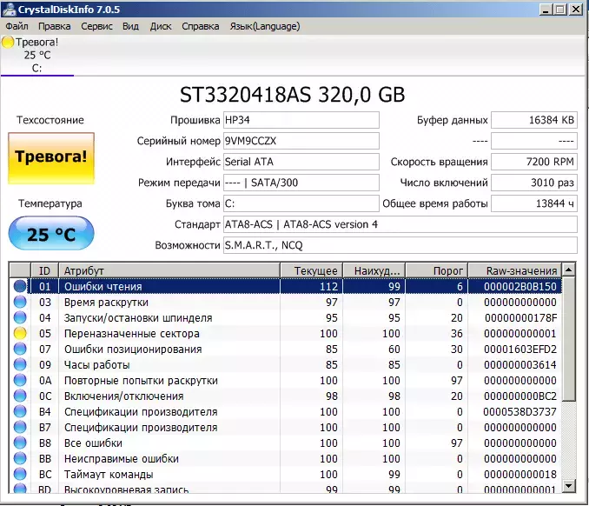Screen dimensions: 589x506
Task: Click the Буфер данных field 16384 KB
Action: coord(534,120)
